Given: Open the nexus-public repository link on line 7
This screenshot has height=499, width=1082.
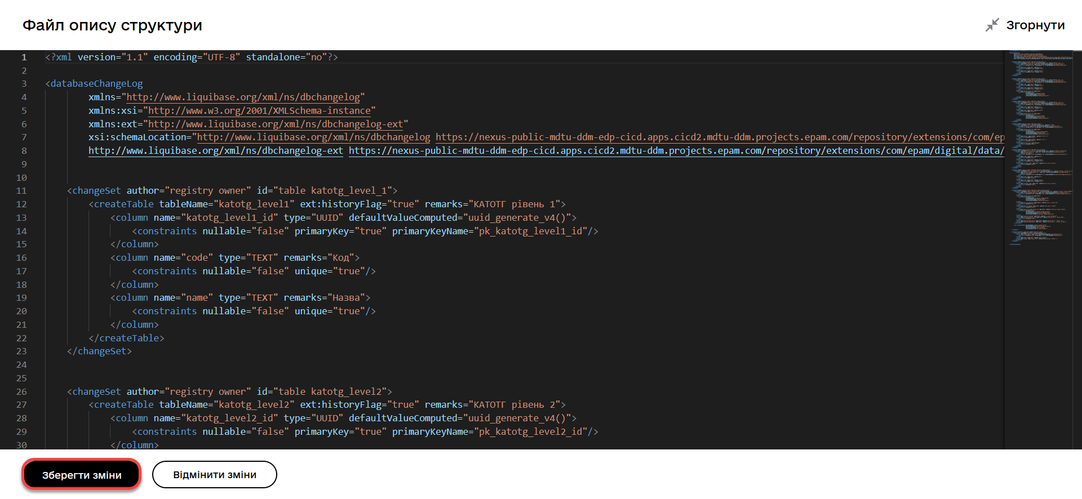Looking at the screenshot, I should tap(716, 137).
